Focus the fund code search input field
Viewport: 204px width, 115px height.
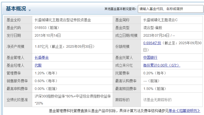[x=171, y=9]
